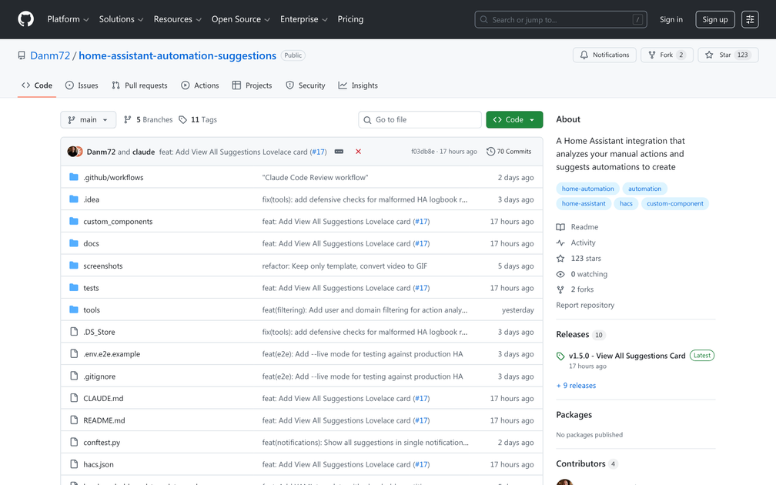Open the command palette icon top right
This screenshot has width=776, height=485.
coord(750,18)
